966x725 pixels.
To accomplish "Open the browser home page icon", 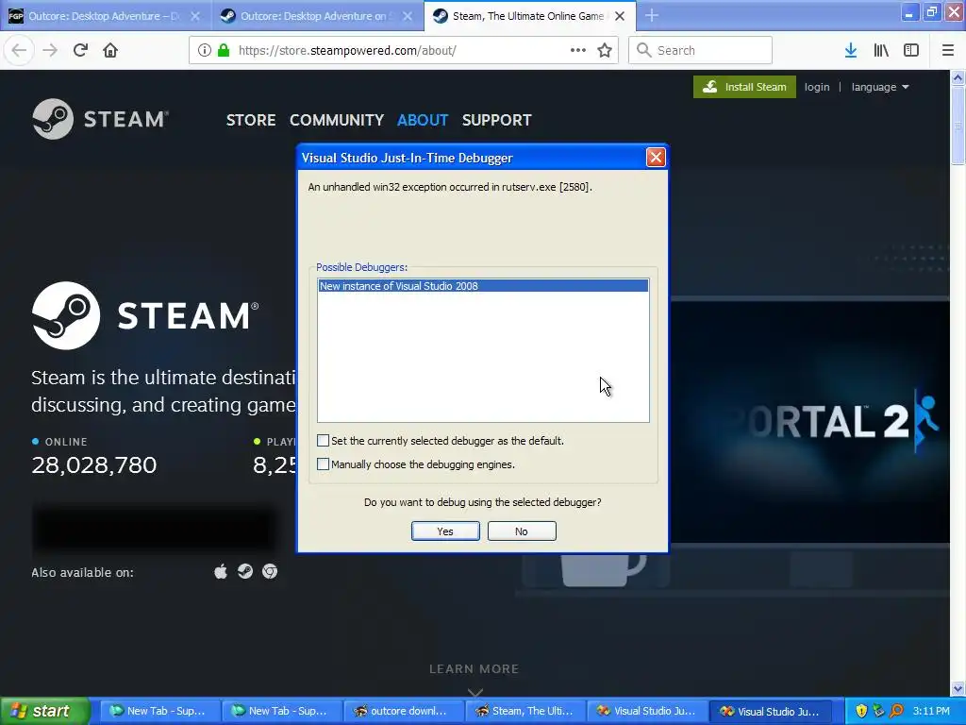I will 110,51.
